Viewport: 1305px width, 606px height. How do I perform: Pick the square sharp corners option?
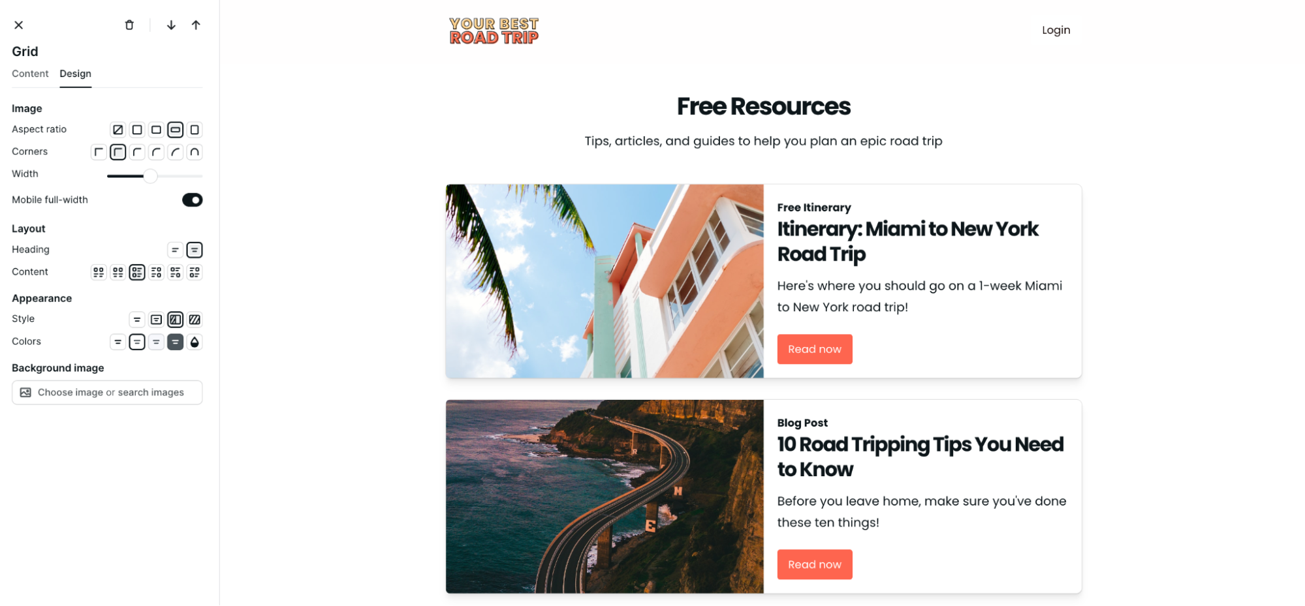tap(99, 152)
